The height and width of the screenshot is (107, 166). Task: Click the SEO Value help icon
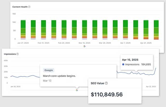106,83
